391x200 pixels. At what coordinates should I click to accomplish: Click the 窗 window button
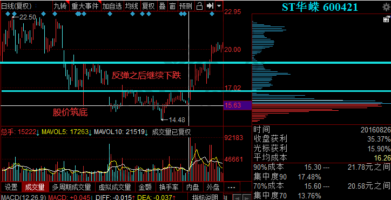click(172, 6)
